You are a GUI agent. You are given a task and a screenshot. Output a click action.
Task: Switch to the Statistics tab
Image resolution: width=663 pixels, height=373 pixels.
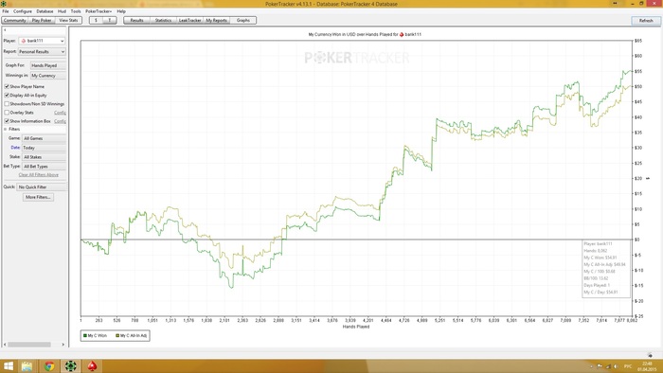[x=163, y=20]
